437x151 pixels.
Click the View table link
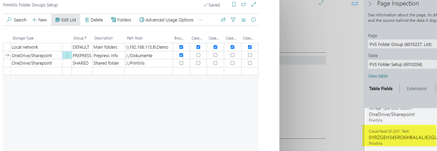(x=378, y=76)
